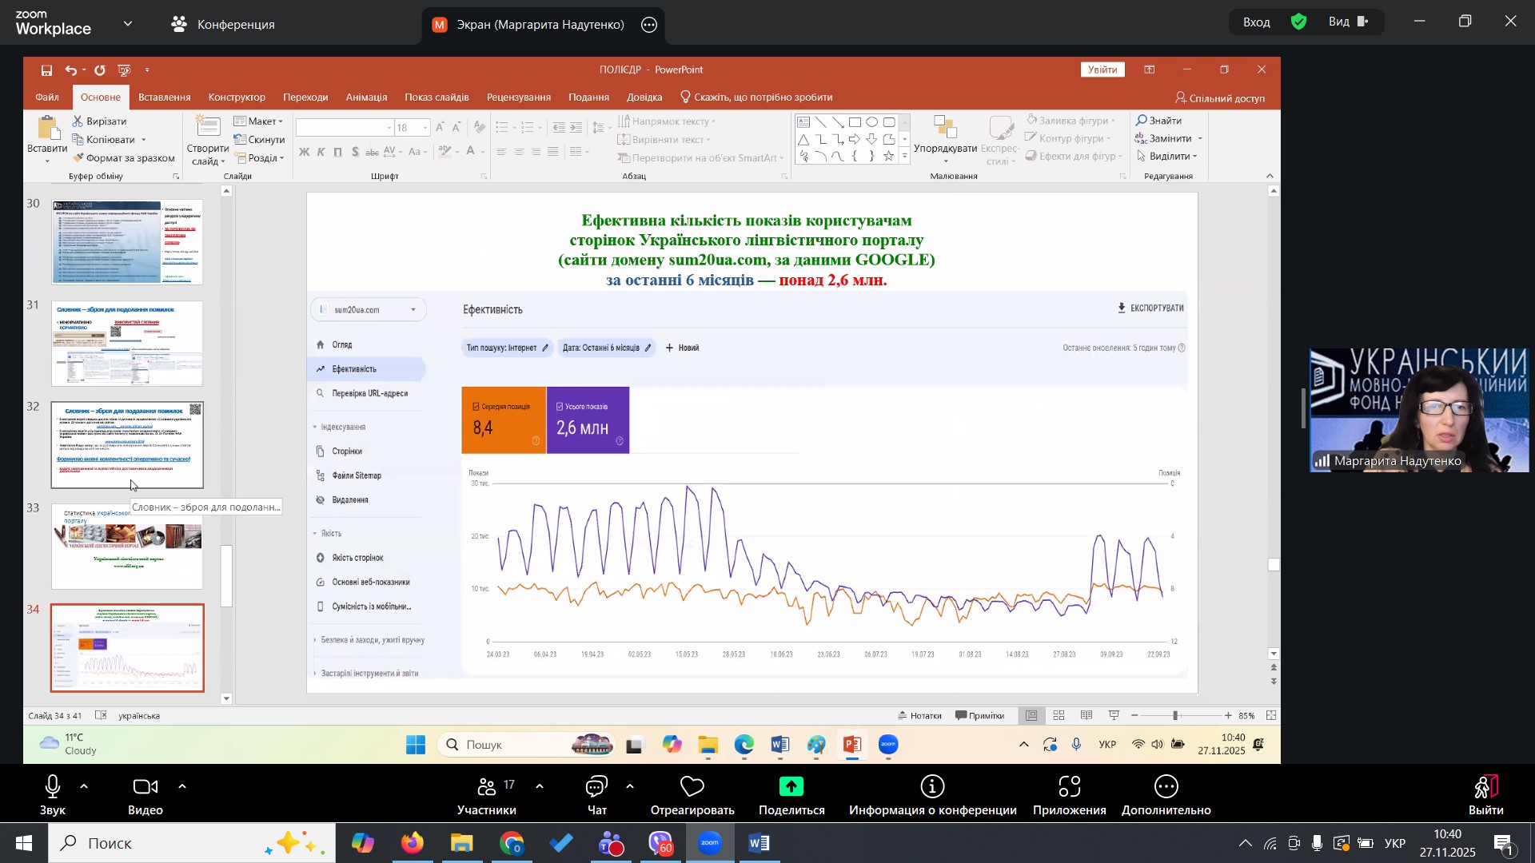Switch to the Conference tab

tap(223, 25)
